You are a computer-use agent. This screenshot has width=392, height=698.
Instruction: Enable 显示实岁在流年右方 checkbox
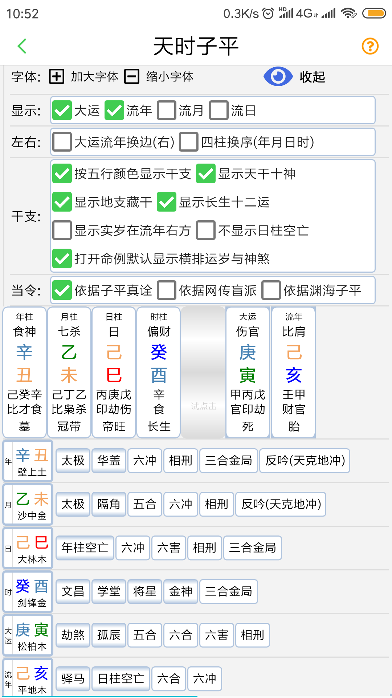(62, 230)
